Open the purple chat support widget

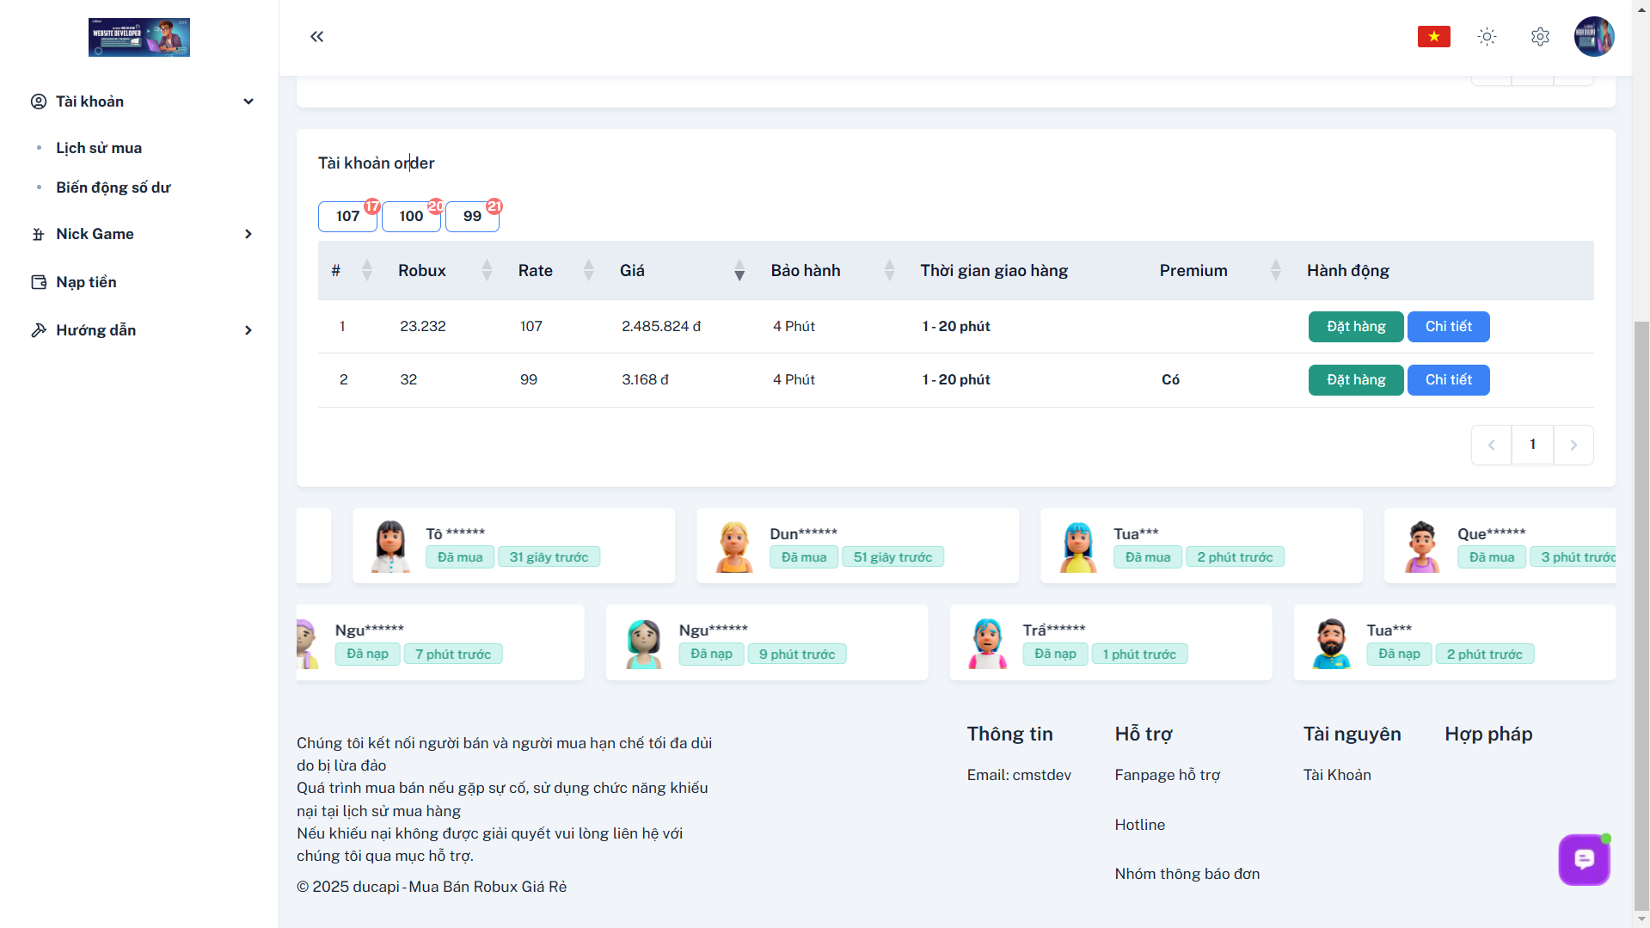coord(1583,858)
